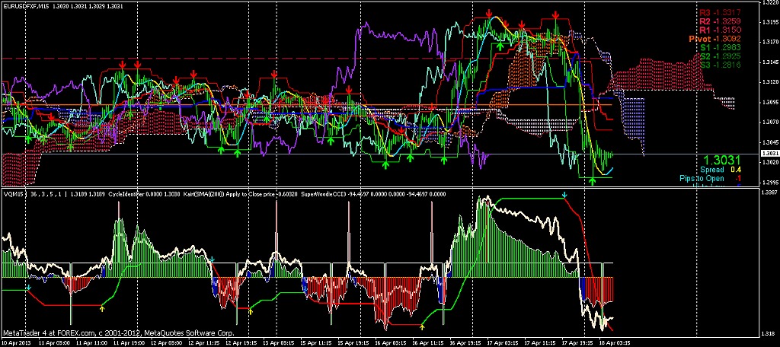This screenshot has width=780, height=347.
Task: Select cyan down arrow atop the indicator window
Action: (x=564, y=196)
